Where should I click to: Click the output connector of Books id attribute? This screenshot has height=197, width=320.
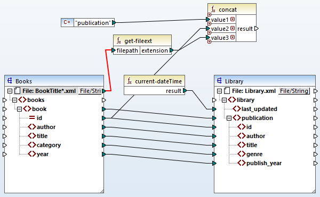pos(103,118)
